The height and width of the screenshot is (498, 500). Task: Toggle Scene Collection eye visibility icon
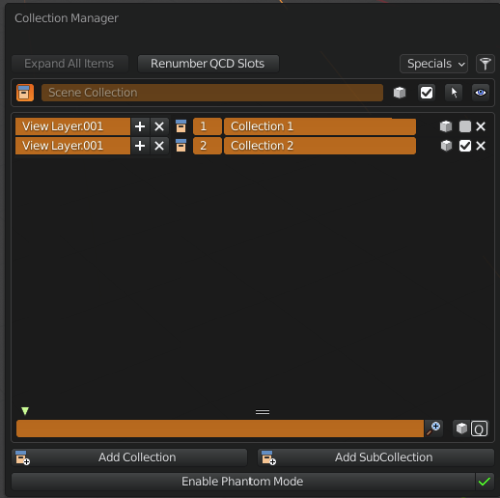(x=481, y=93)
